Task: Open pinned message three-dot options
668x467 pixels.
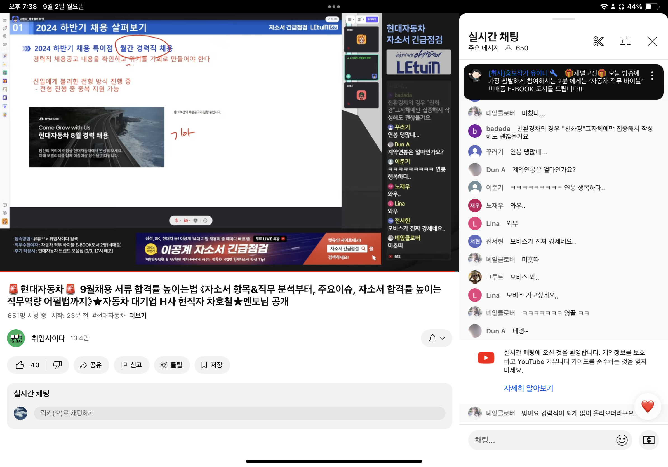Action: click(652, 76)
